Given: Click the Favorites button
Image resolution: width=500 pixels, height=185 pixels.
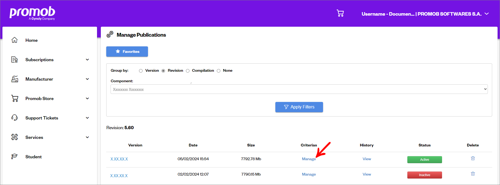Looking at the screenshot, I should click(x=127, y=52).
